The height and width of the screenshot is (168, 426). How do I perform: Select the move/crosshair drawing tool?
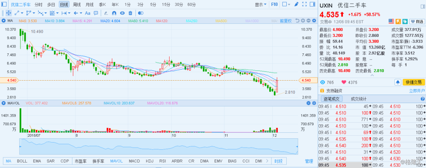9,13
